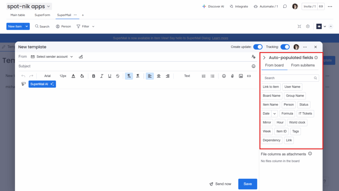The image size is (339, 191).
Task: Open Select sender account dropdown
Action: [52, 57]
